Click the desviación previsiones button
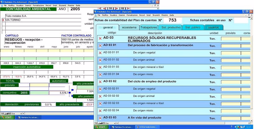The image size is (254, 129). point(21,104)
